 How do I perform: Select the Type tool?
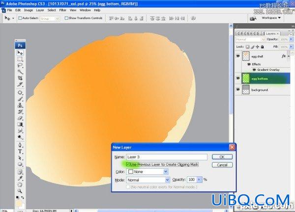pyautogui.click(x=20, y=151)
